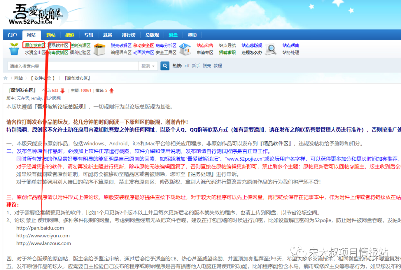401x270 pixels.
Task: Go to 病毒救援区 board link
Action: 58,53
